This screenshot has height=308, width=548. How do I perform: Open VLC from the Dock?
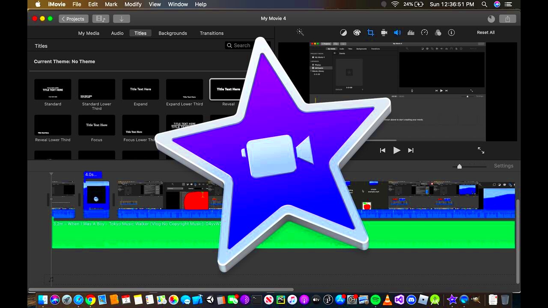(x=387, y=300)
